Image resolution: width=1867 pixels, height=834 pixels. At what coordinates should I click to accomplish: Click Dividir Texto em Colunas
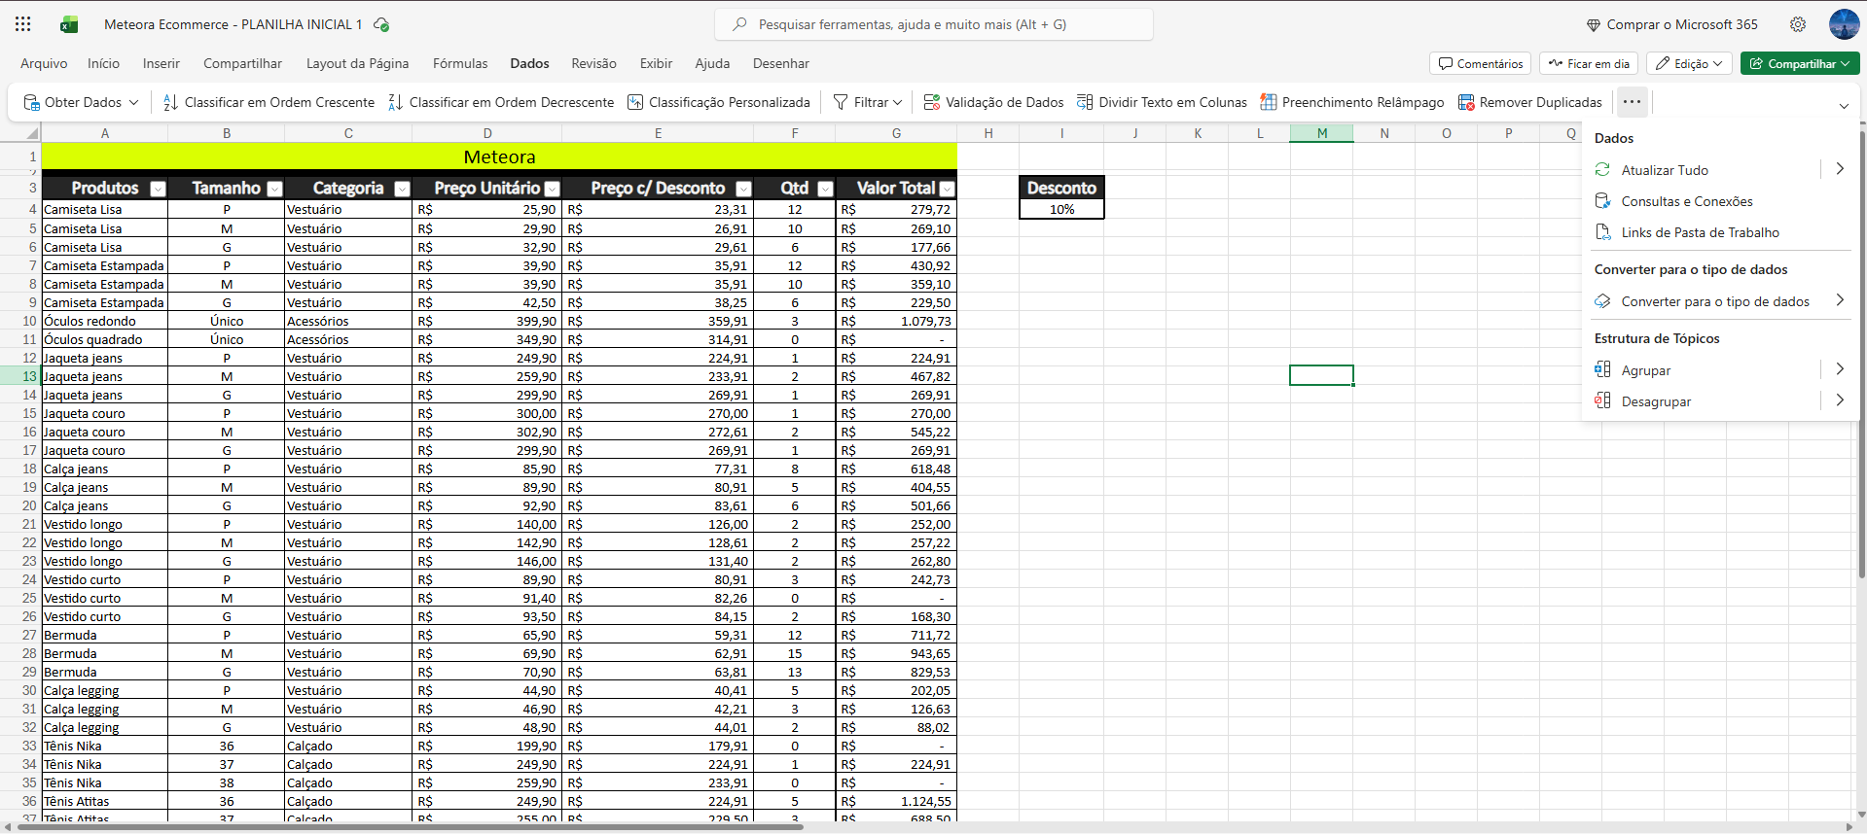pos(1162,102)
